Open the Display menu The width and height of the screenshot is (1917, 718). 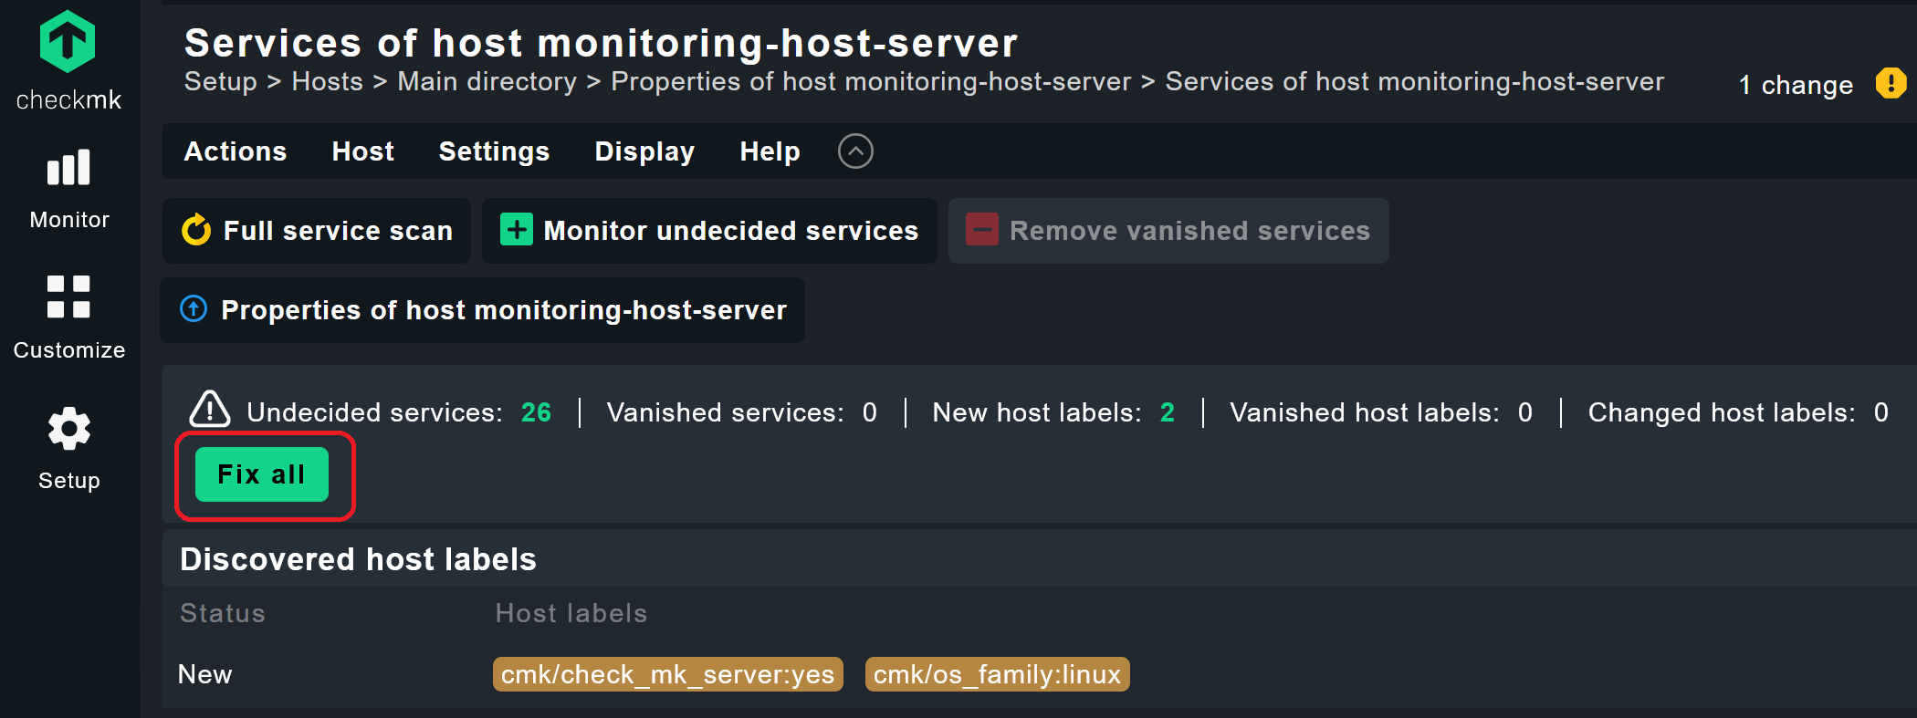(644, 151)
